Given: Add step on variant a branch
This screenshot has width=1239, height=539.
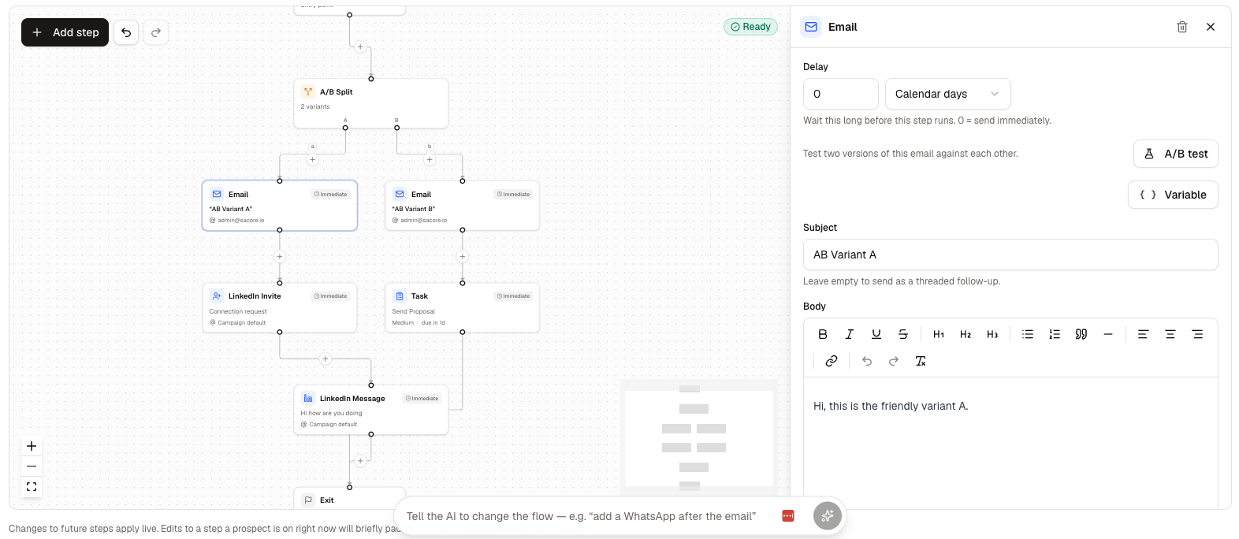Looking at the screenshot, I should point(313,160).
